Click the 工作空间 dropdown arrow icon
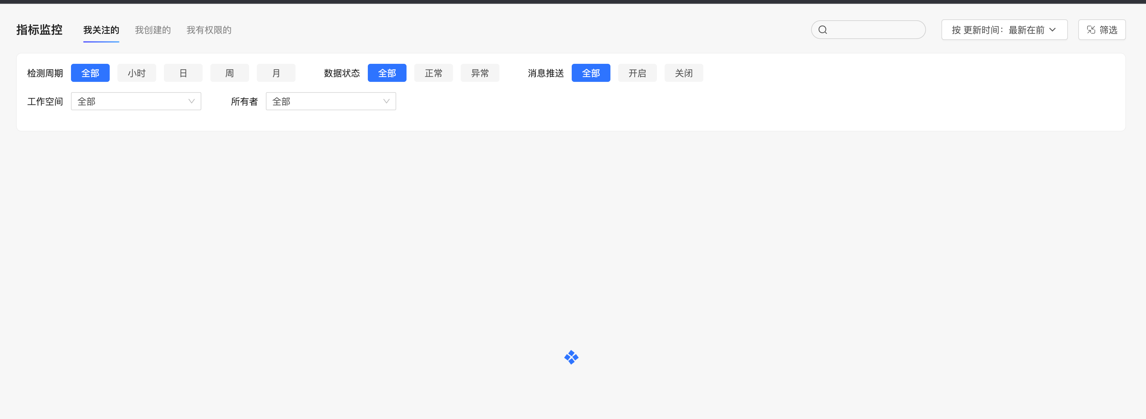 click(x=192, y=101)
